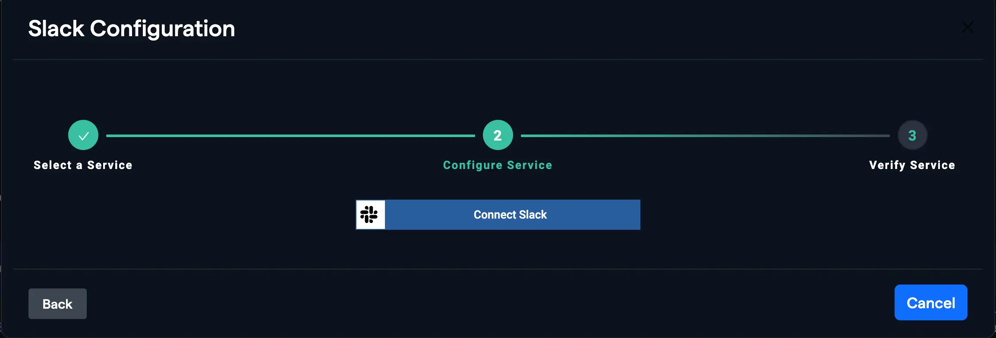
Task: Click the "Select a Service" step label
Action: [x=83, y=165]
